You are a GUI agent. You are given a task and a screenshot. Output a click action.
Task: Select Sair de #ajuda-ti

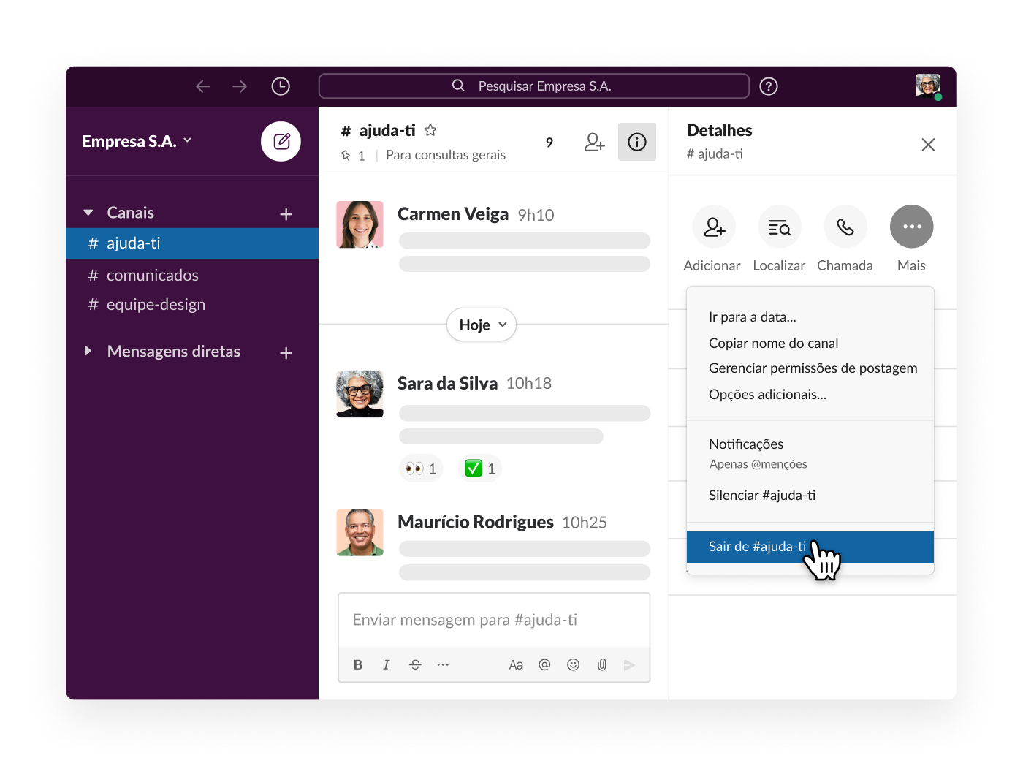click(810, 547)
